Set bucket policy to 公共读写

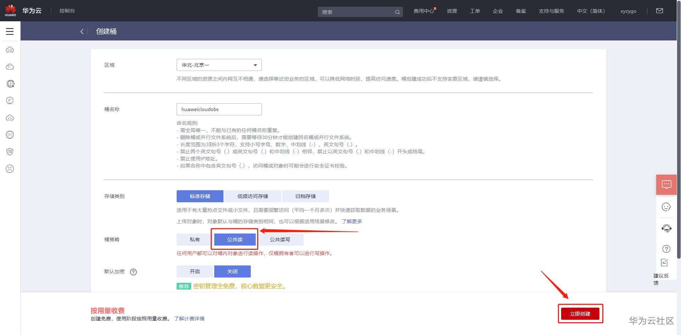point(280,240)
